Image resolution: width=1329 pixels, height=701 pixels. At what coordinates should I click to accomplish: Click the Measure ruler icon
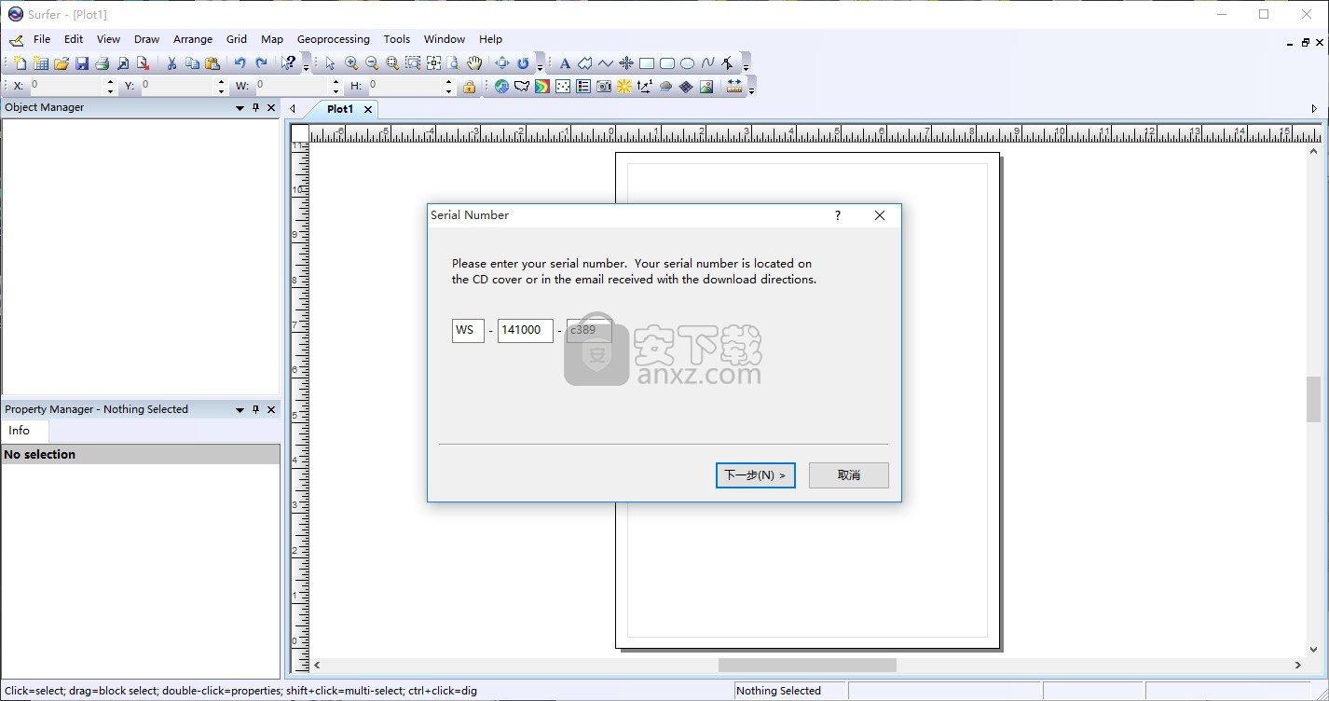tap(734, 87)
